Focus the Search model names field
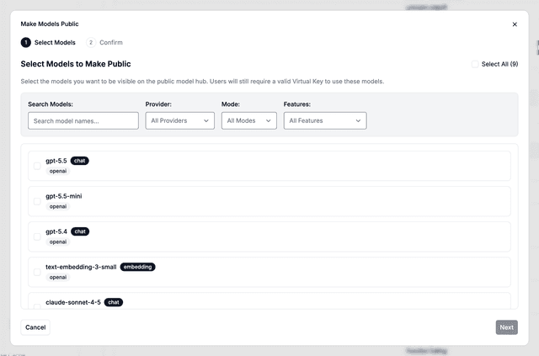This screenshot has height=356, width=539. coord(83,120)
